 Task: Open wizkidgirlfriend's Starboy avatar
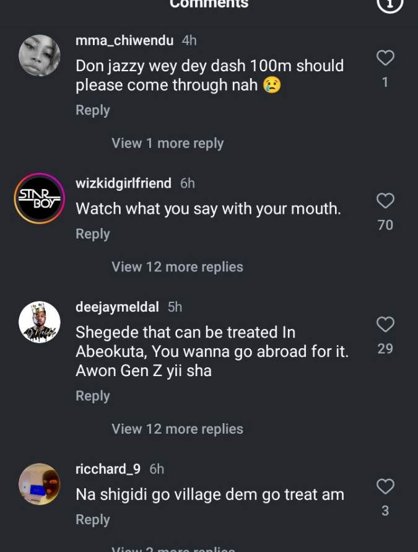(x=40, y=198)
